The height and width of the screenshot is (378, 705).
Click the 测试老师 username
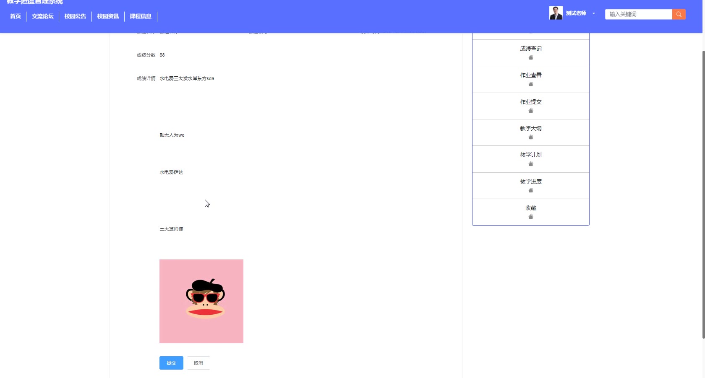point(576,13)
